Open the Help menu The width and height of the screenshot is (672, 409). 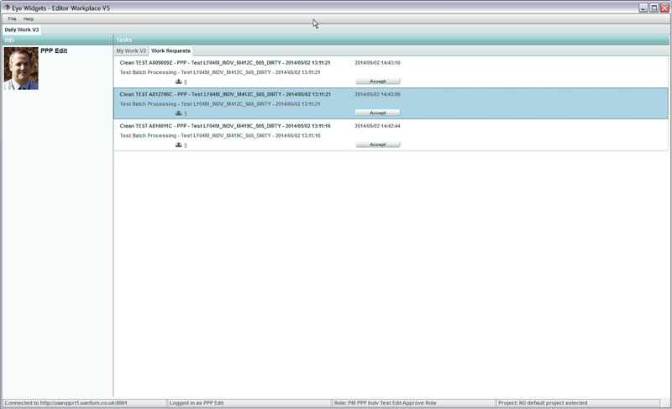pyautogui.click(x=29, y=18)
